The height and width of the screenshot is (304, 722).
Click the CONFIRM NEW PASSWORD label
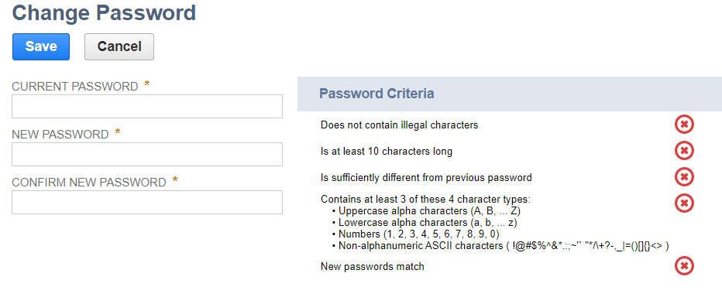[89, 182]
